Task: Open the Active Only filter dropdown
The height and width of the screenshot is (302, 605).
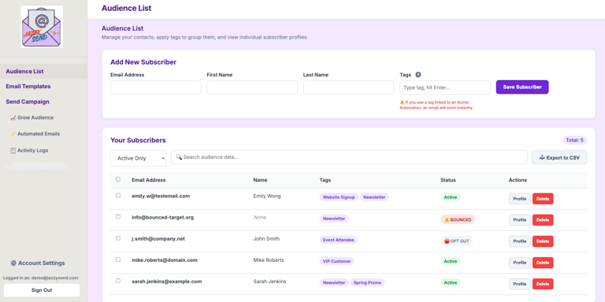Action: tap(139, 158)
